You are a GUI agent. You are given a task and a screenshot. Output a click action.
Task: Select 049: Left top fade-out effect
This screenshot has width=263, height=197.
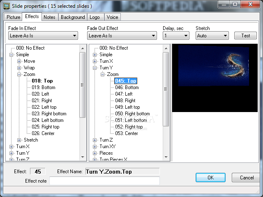click(127, 107)
